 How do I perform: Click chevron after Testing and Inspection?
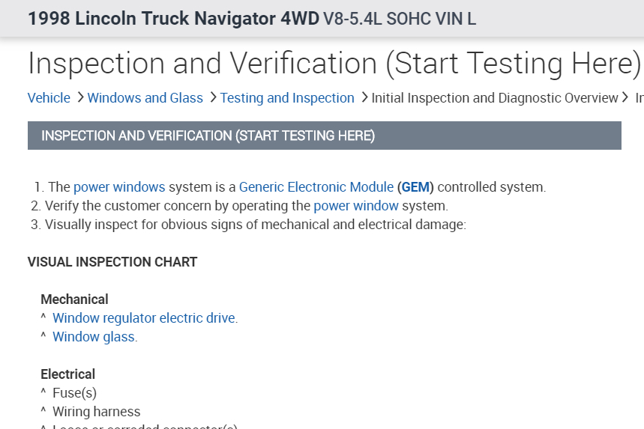364,98
